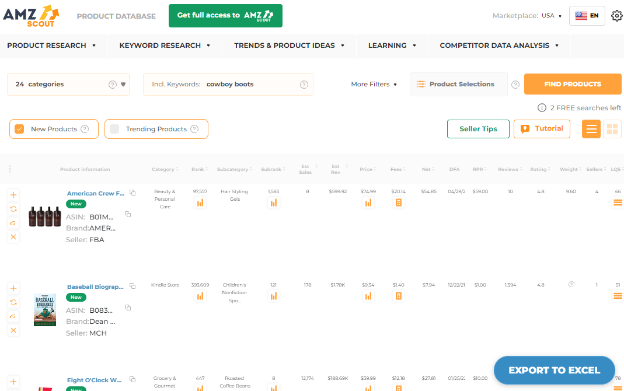Open price history chart for American Crew

(368, 203)
